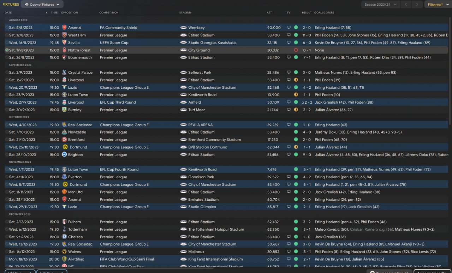Click the Newcastle club badge
The height and width of the screenshot is (273, 452).
tap(64, 132)
